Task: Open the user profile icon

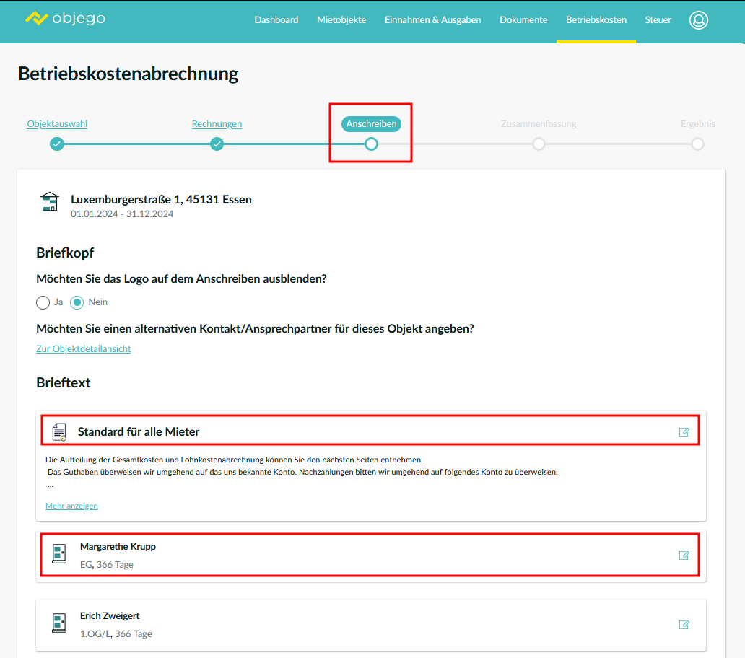Action: 698,20
